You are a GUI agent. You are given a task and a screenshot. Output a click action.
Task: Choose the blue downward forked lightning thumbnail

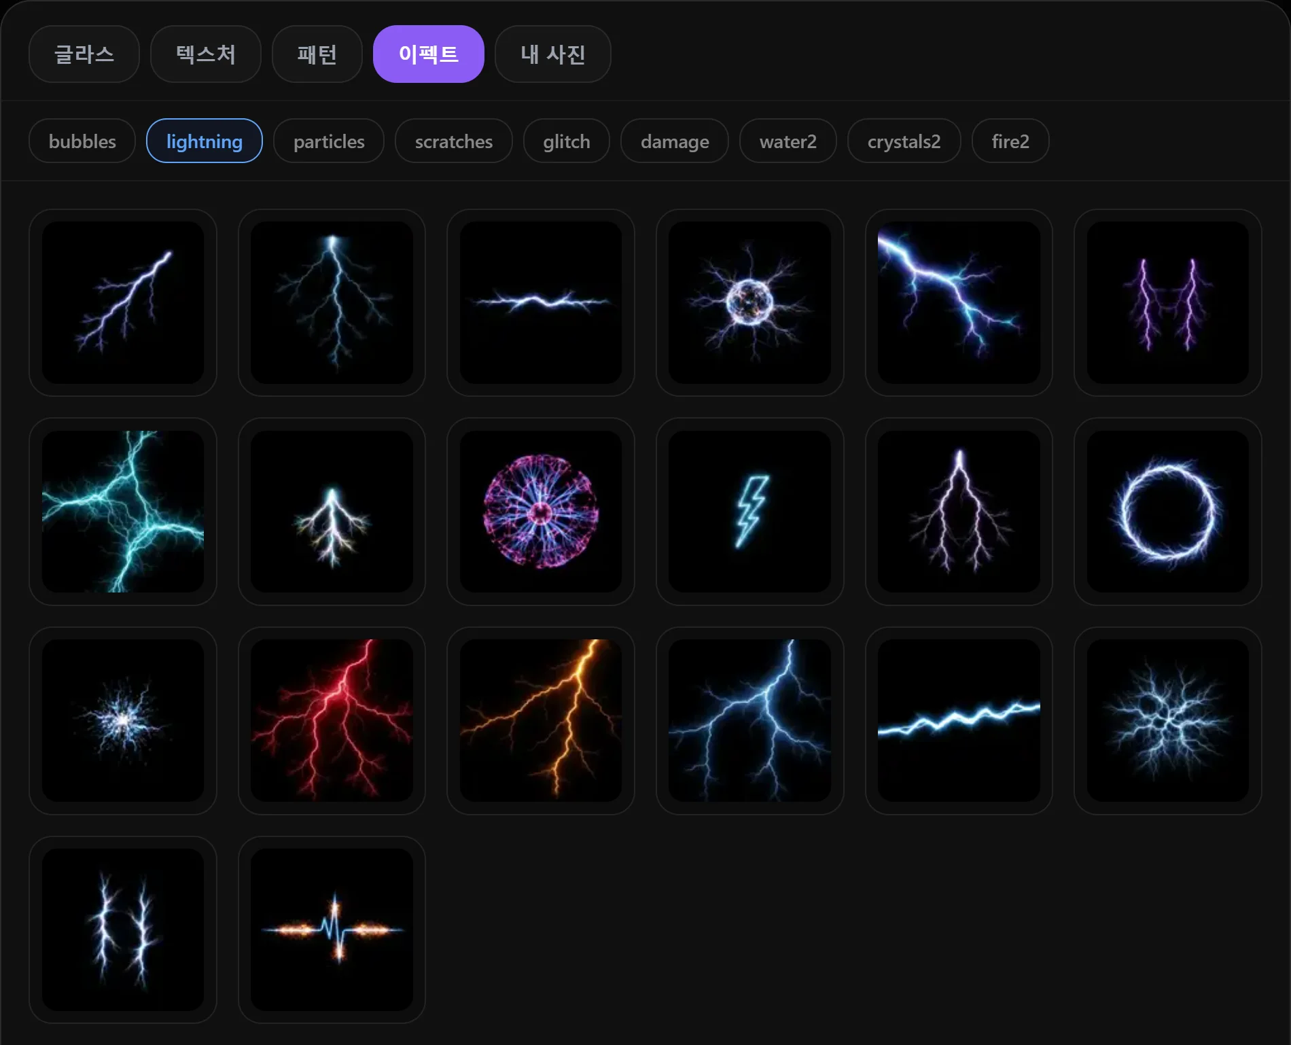click(x=332, y=302)
